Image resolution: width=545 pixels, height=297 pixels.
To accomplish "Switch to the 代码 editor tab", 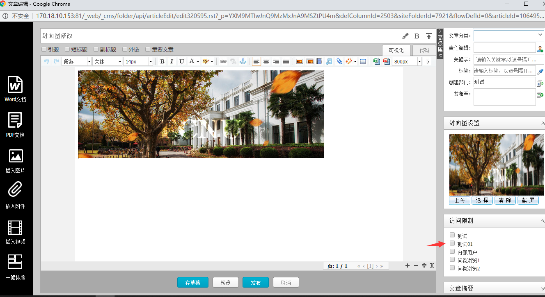I will 424,50.
